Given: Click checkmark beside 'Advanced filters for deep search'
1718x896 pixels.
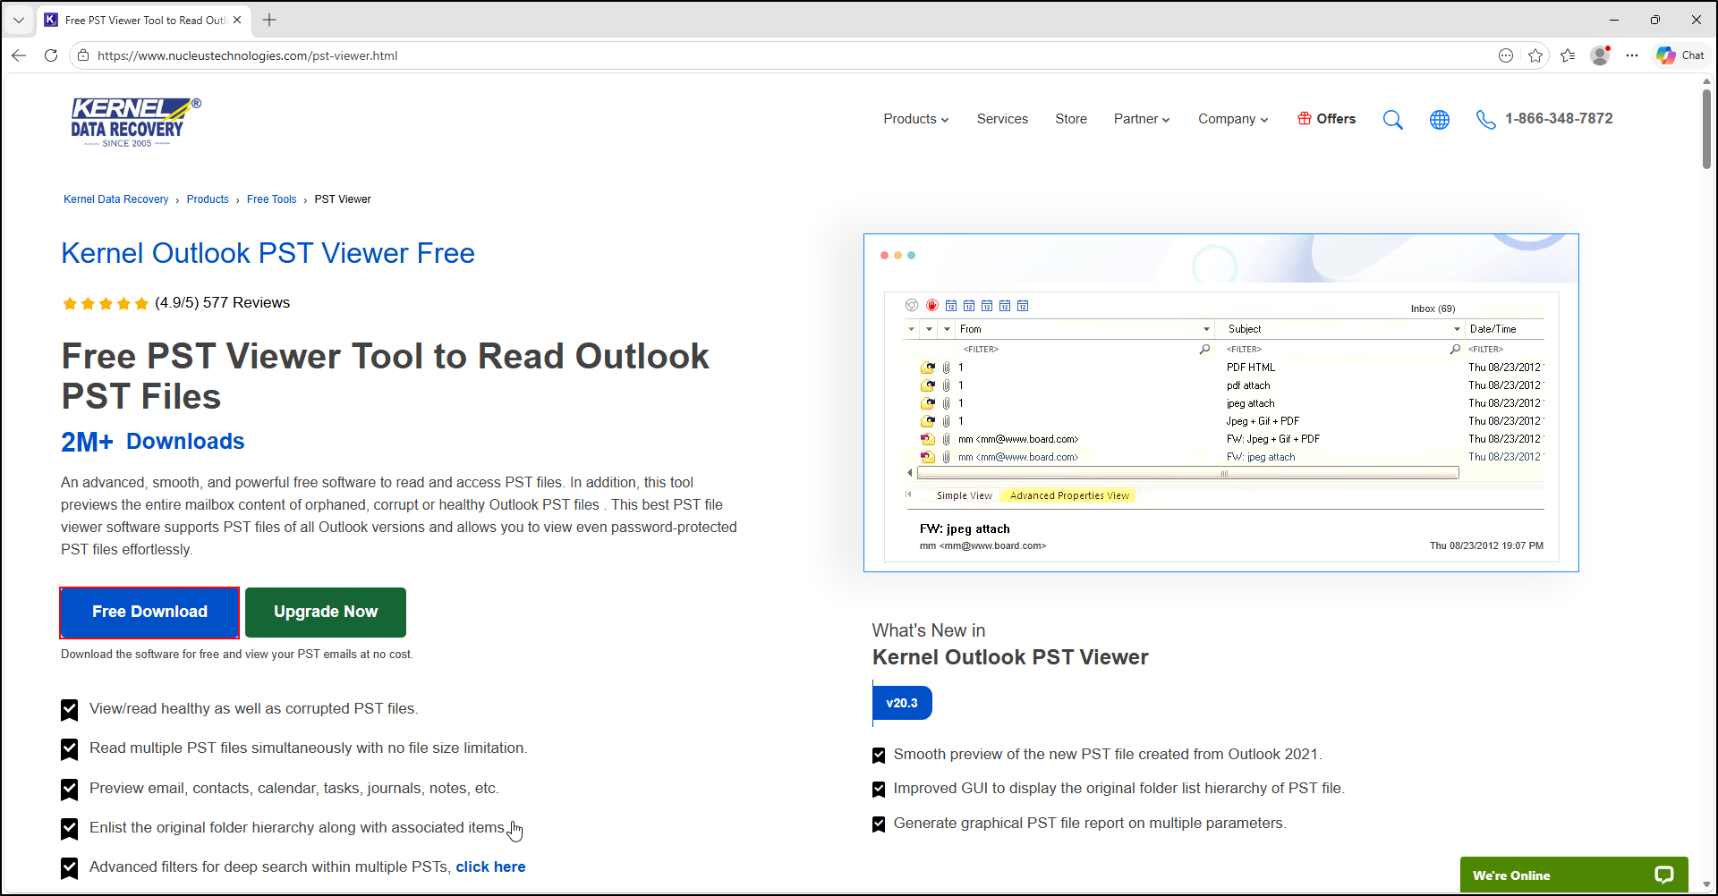Looking at the screenshot, I should (x=70, y=868).
